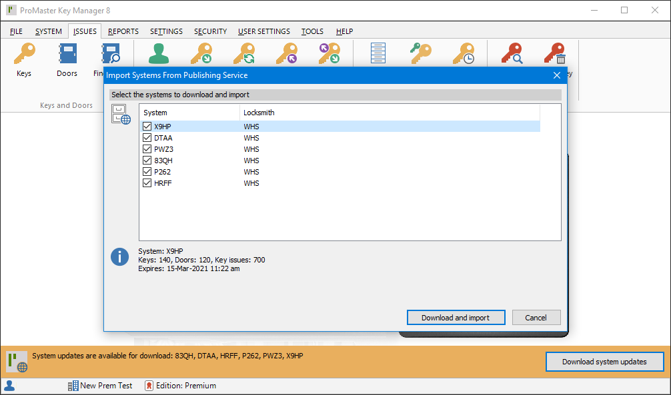This screenshot has width=671, height=395.
Task: Click the red ribbon Edition icon
Action: point(149,386)
